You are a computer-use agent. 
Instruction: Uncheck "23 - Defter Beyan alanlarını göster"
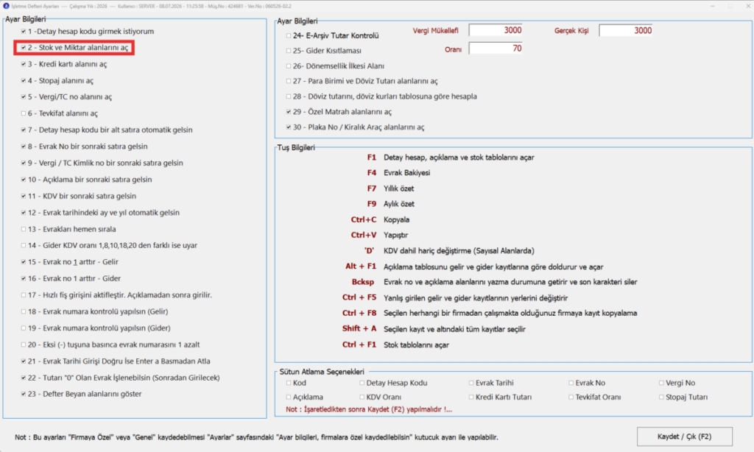[x=24, y=394]
